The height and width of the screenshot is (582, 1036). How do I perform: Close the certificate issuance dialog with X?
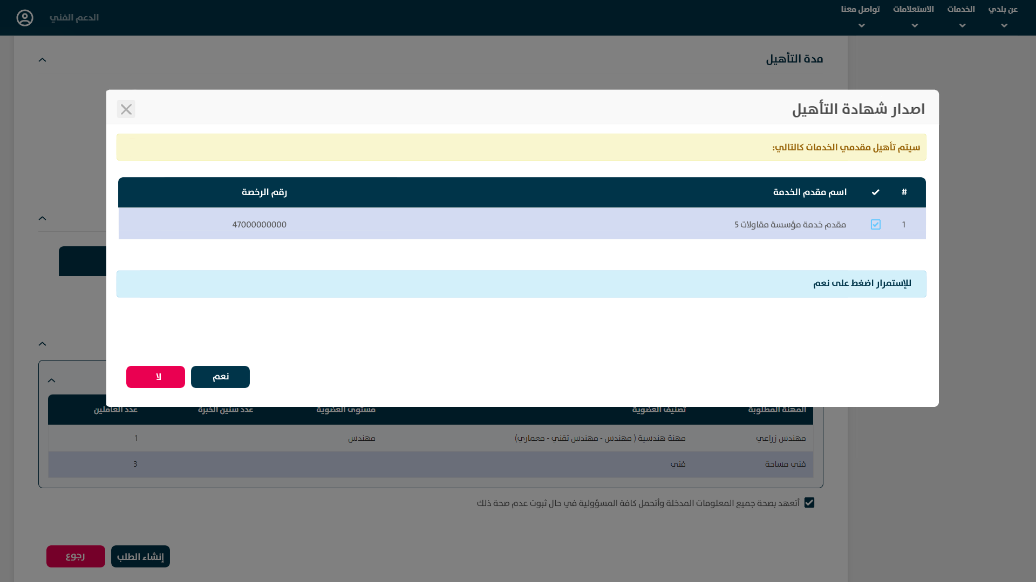[x=126, y=109]
